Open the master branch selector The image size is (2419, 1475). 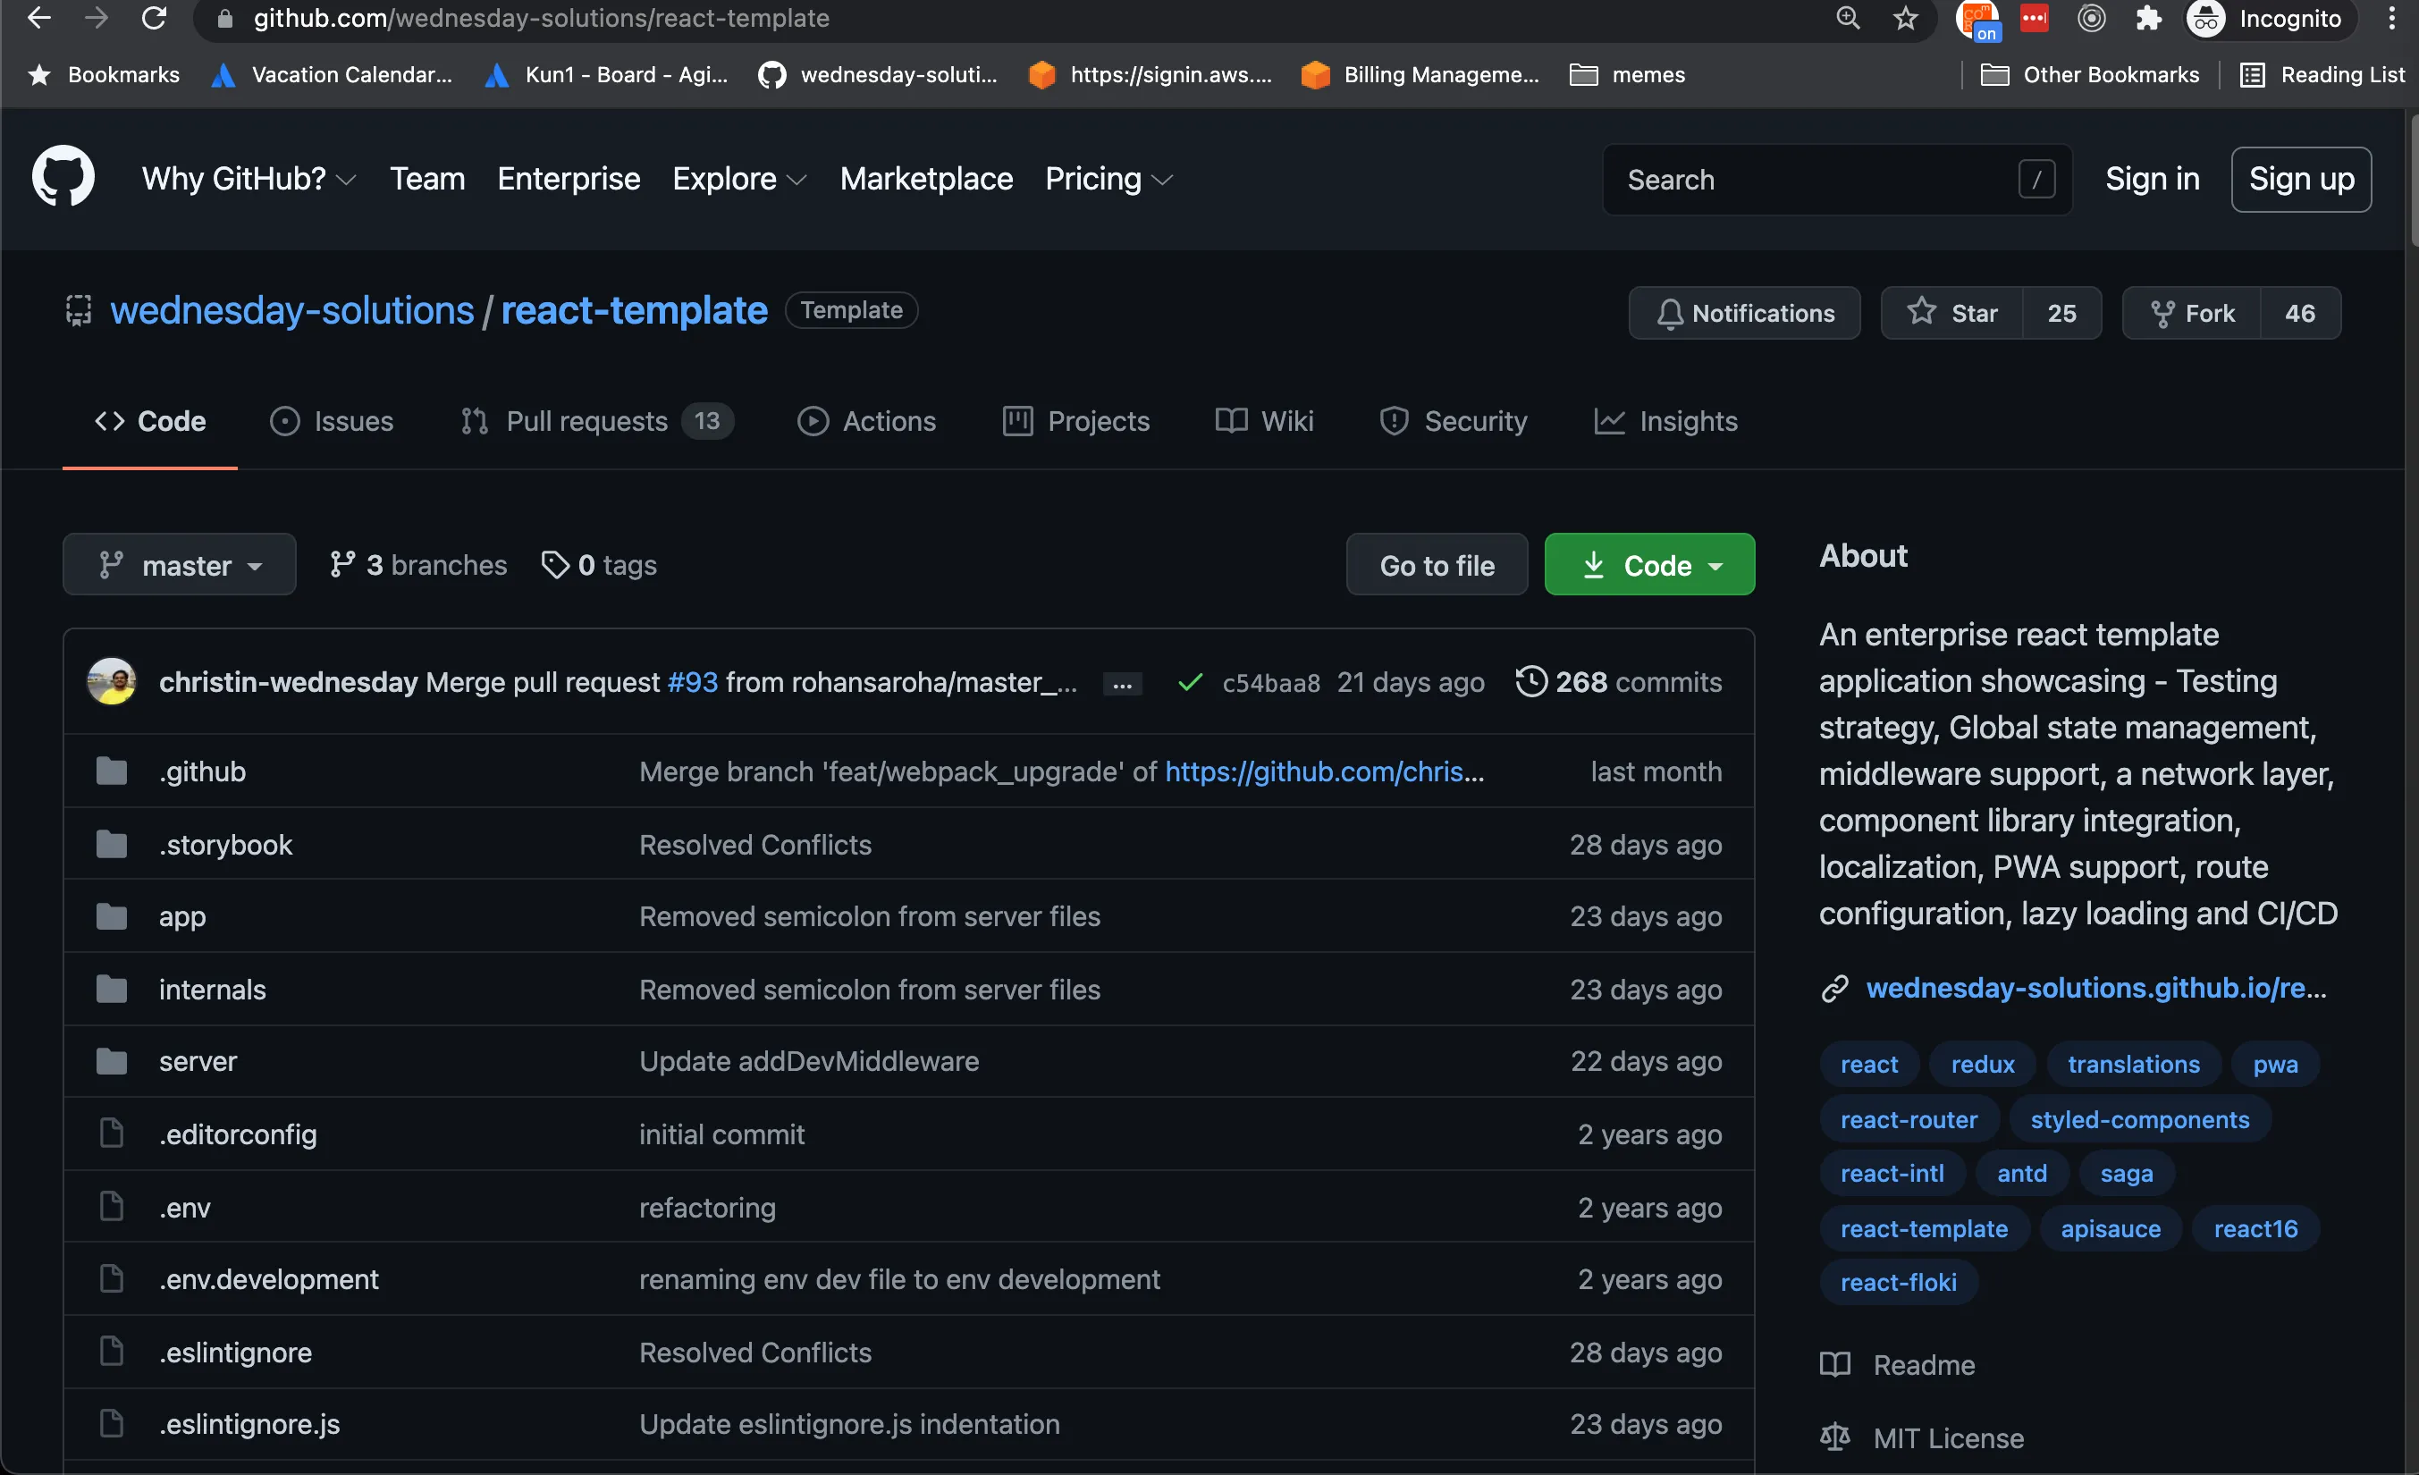coord(180,565)
